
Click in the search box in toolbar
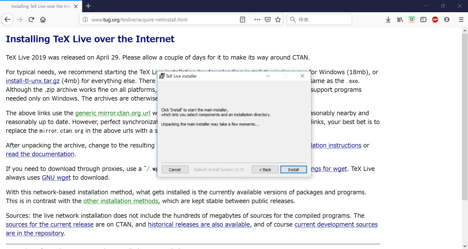click(x=322, y=20)
